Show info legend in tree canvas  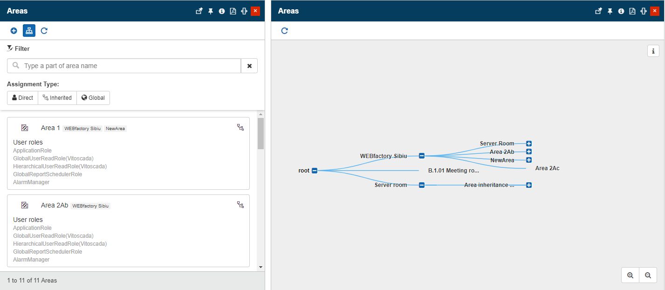(653, 51)
